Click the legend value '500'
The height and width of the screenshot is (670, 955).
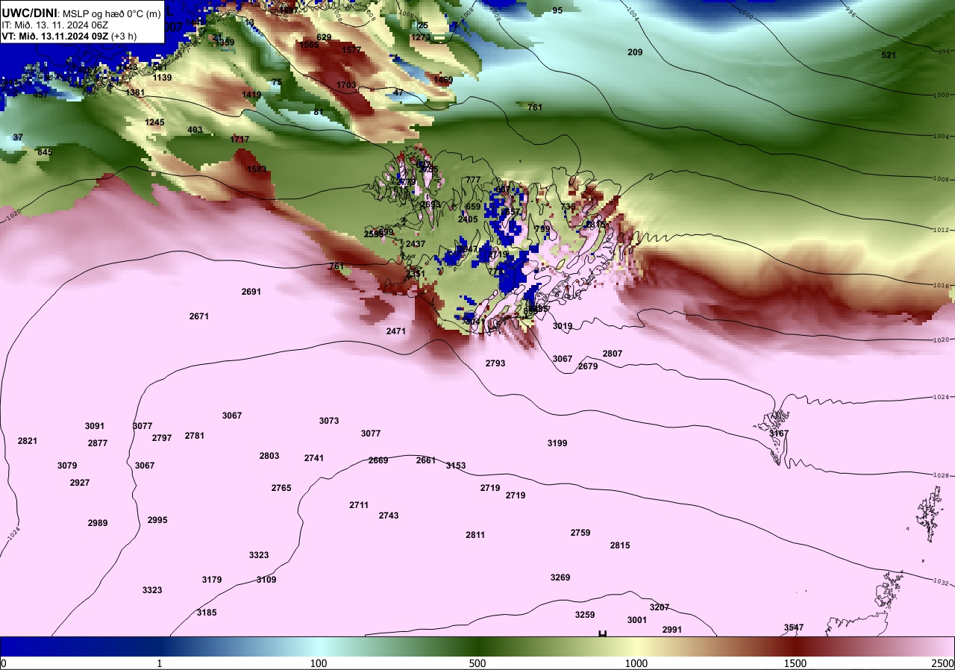477,663
